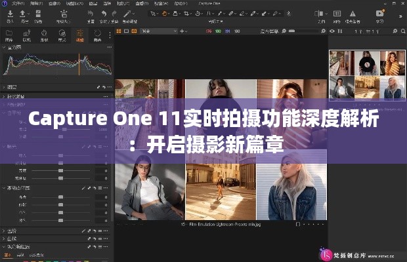Open the Auto Adjust dropdown arrow
This screenshot has width=407, height=262.
coord(134,14)
